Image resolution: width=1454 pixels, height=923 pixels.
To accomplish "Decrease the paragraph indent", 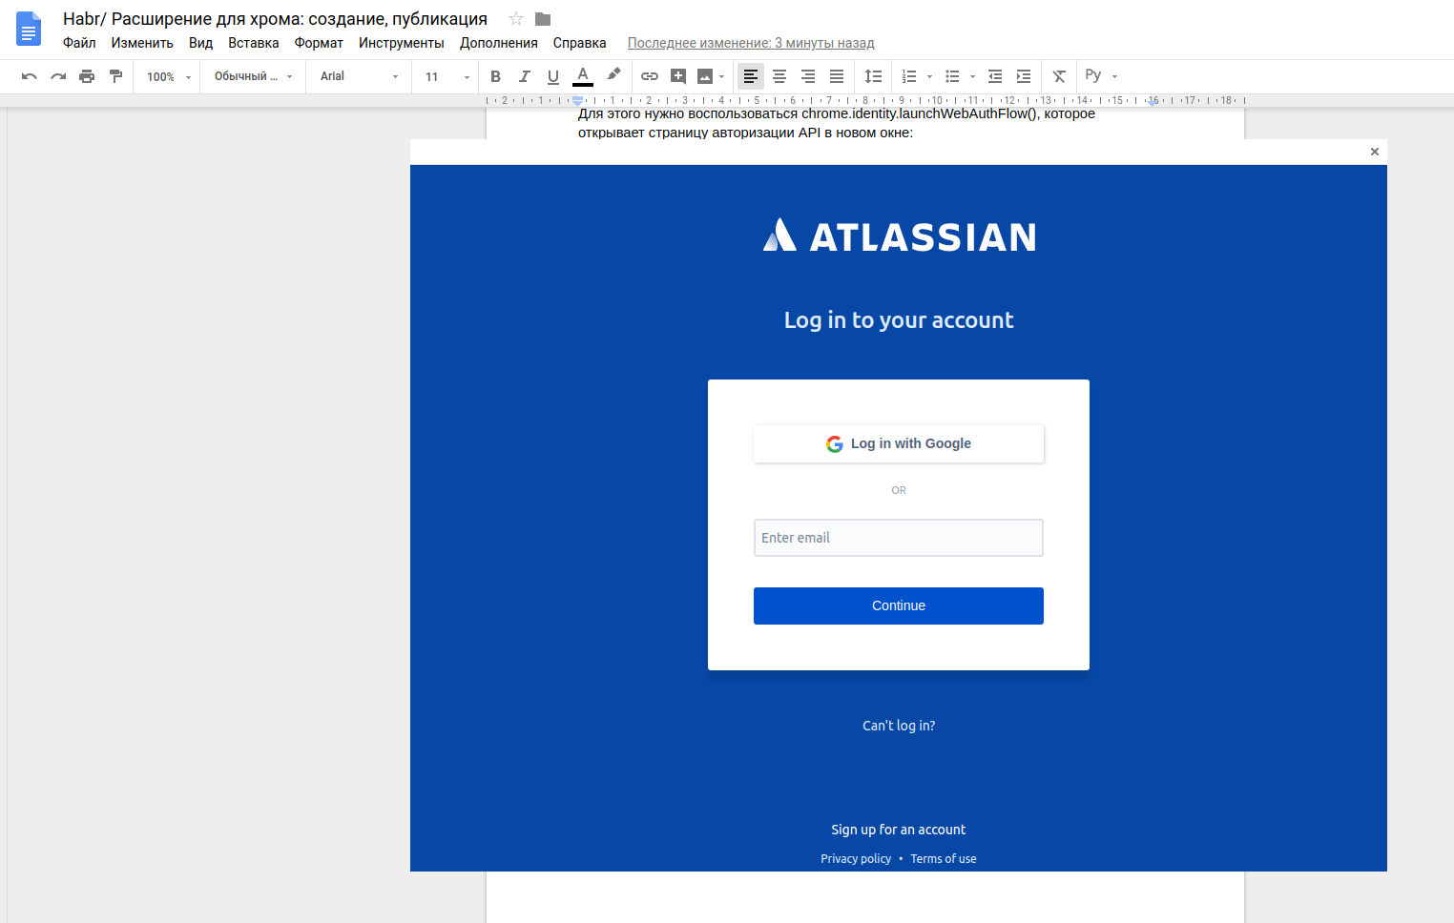I will [x=995, y=76].
